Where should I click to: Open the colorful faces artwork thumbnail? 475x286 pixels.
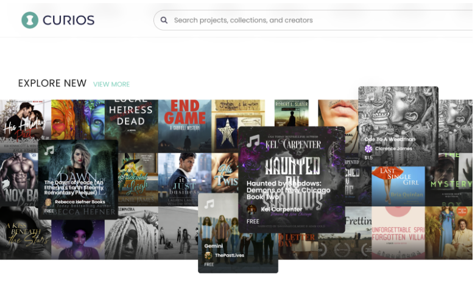(x=78, y=119)
